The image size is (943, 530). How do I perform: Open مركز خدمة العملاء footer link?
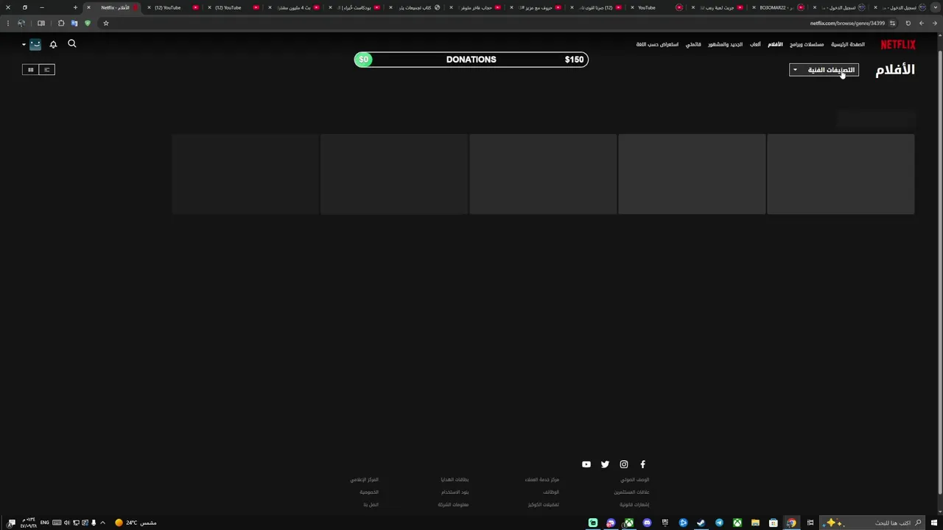tap(541, 480)
